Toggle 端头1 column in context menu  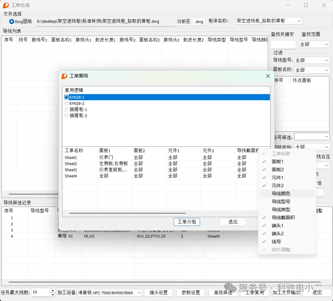(287, 226)
